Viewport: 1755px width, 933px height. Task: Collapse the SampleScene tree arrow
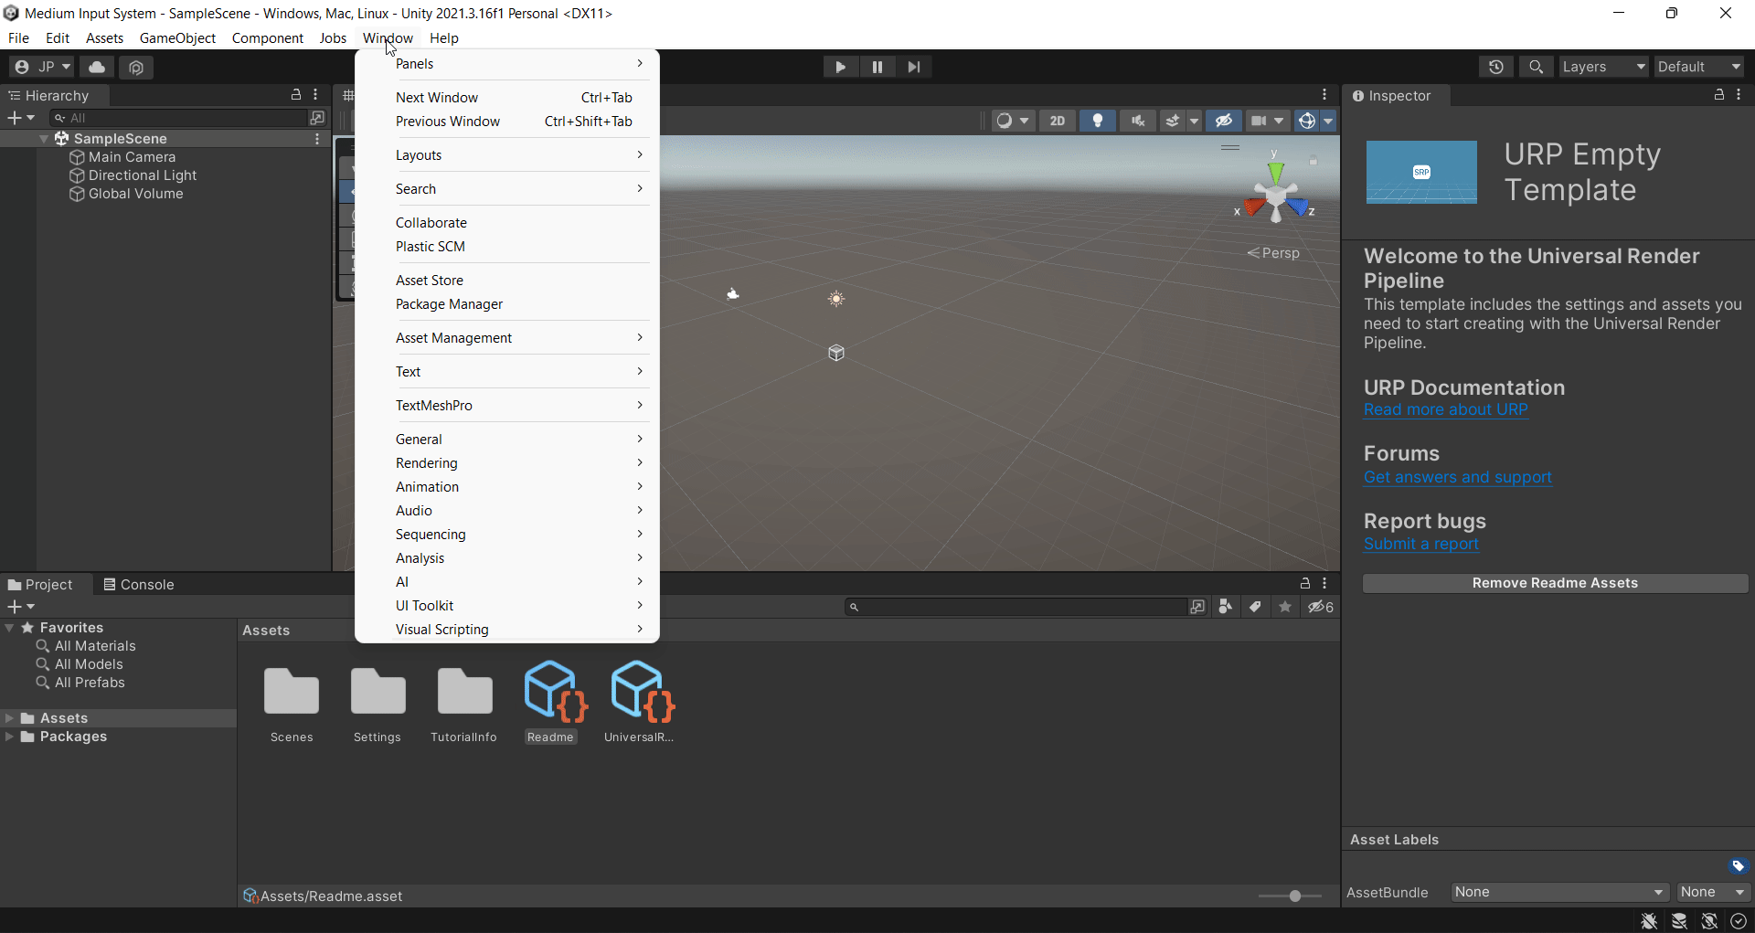[x=44, y=139]
